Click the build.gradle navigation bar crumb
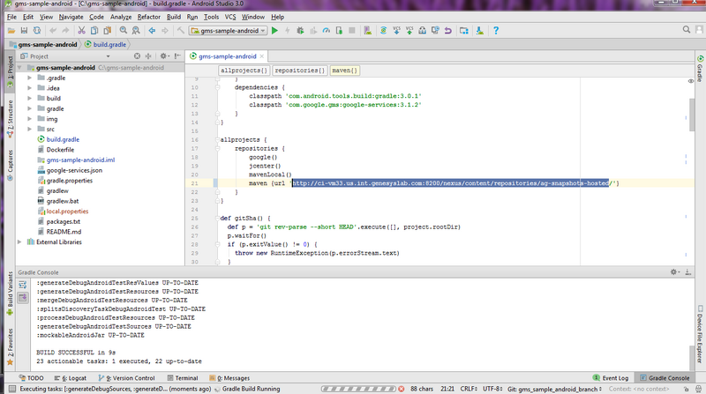 point(105,45)
